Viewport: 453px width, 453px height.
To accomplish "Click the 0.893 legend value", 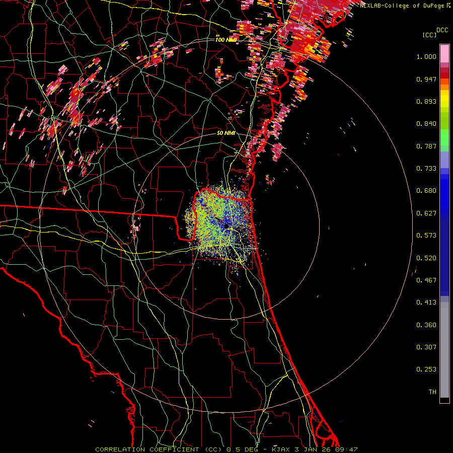I will [426, 101].
